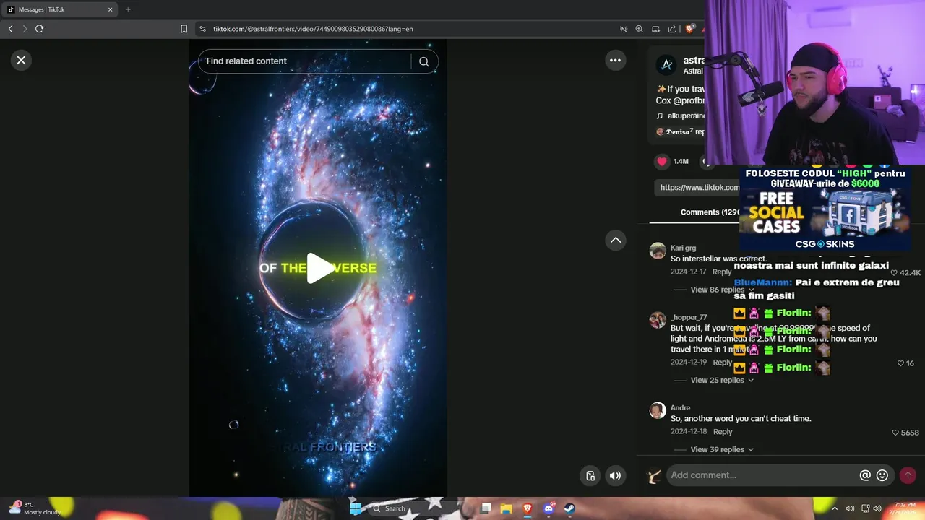Image resolution: width=925 pixels, height=520 pixels.
Task: Open clock showing 7:02 PM
Action: click(x=904, y=508)
